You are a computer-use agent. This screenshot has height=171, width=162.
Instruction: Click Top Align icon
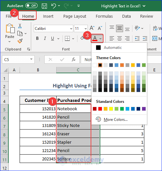tap(112, 27)
